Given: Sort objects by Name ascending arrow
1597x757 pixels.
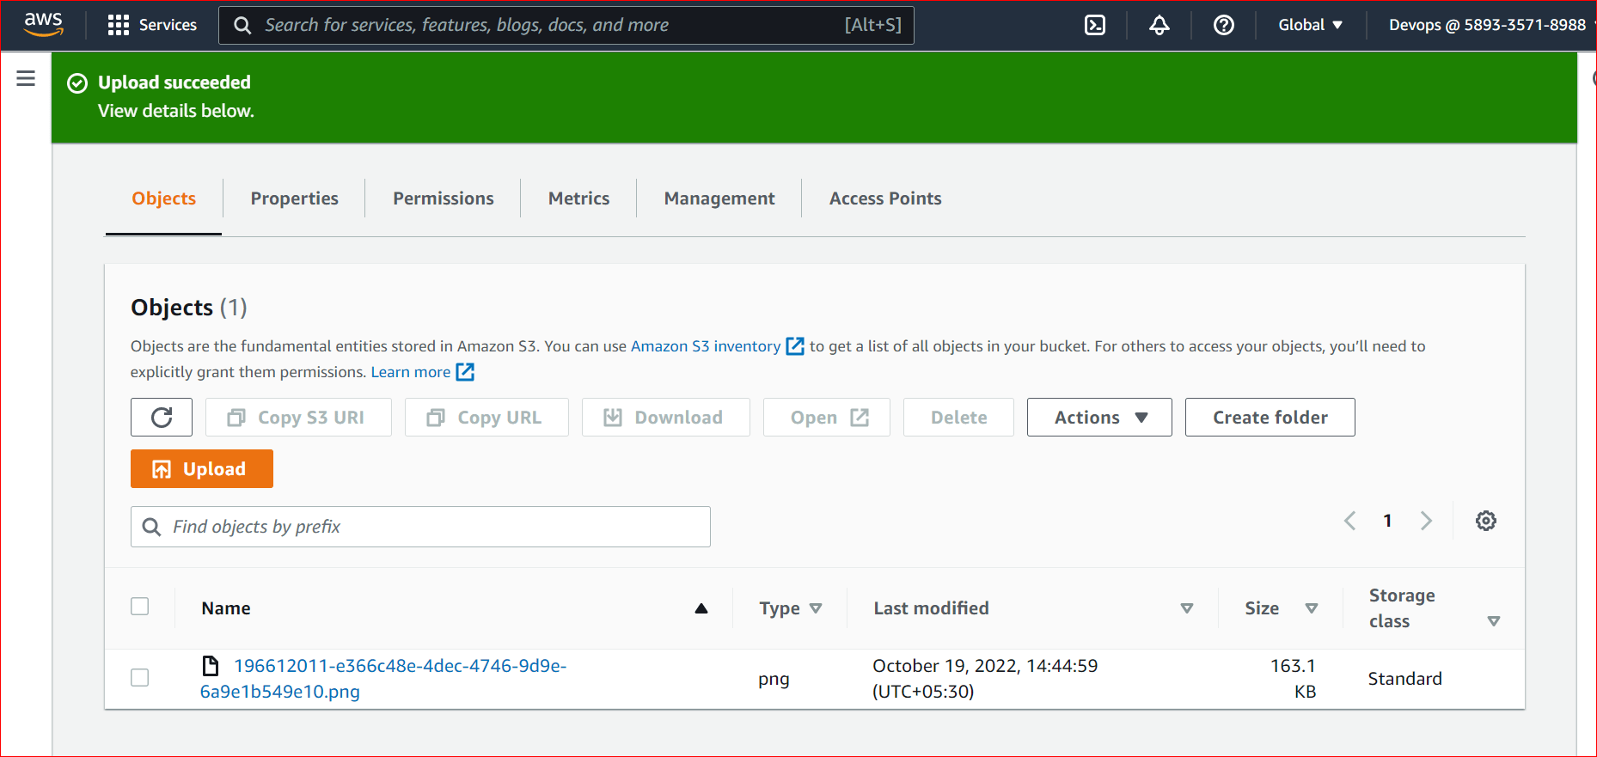Looking at the screenshot, I should pos(701,608).
